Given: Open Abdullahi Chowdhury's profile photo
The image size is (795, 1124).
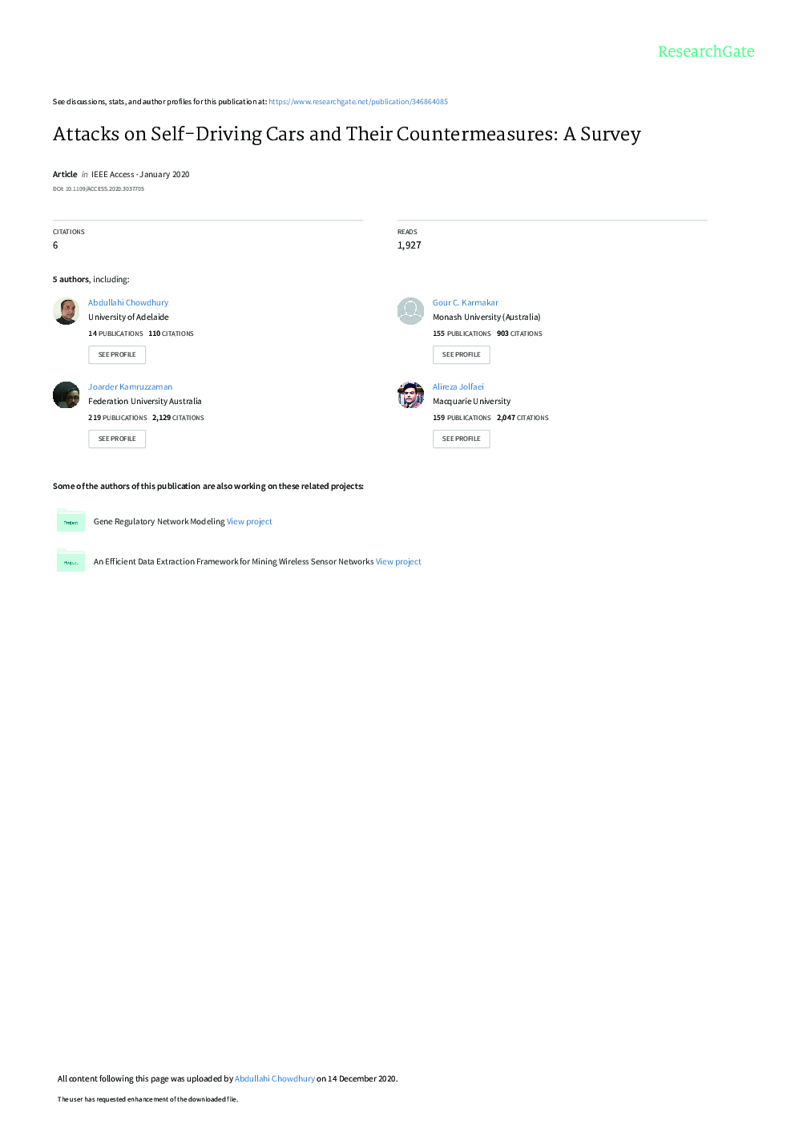Looking at the screenshot, I should pyautogui.click(x=66, y=311).
